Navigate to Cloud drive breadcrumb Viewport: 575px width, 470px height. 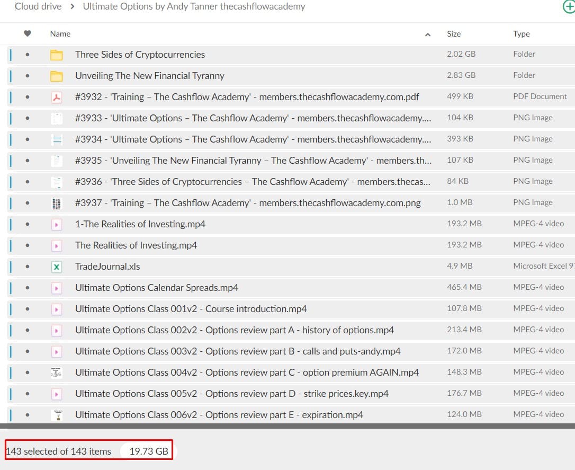pos(38,7)
